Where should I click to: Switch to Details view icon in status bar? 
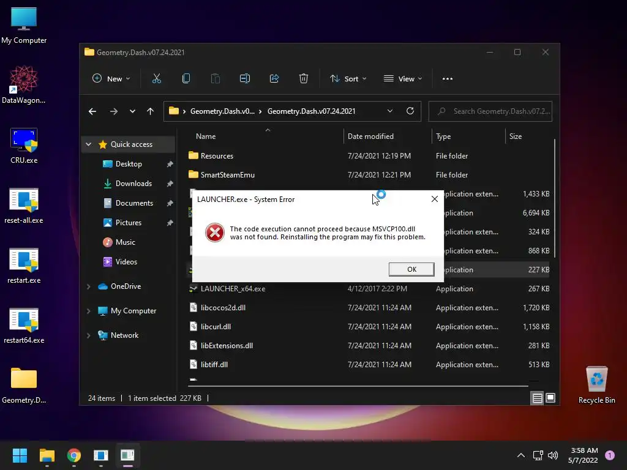click(537, 398)
